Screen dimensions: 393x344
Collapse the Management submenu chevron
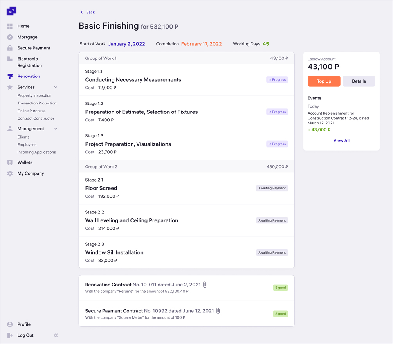point(56,129)
